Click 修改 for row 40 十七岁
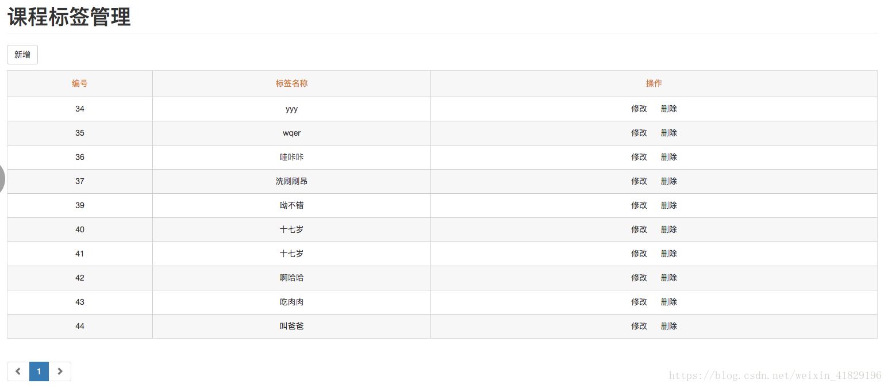This screenshot has height=387, width=888. click(639, 229)
